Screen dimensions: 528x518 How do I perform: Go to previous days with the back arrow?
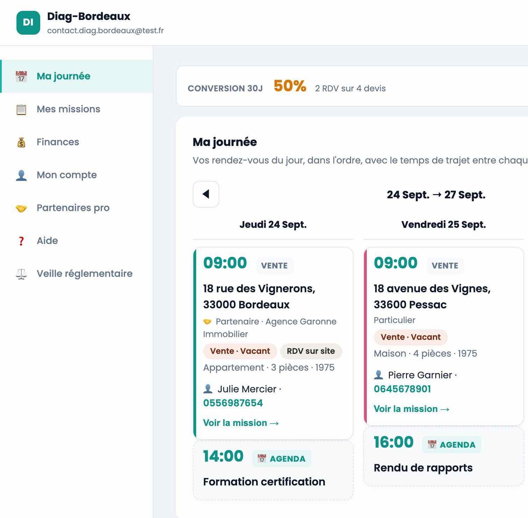pos(206,194)
